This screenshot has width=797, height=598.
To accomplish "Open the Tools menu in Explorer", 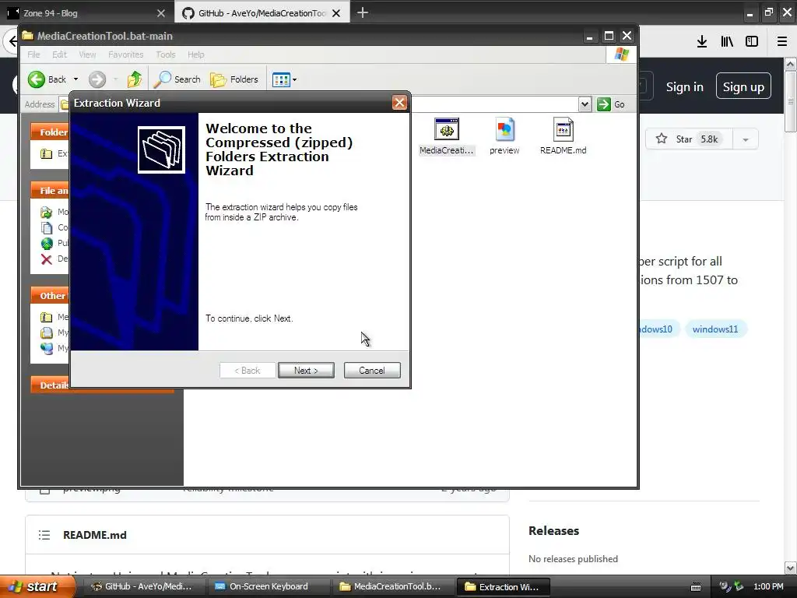I will pos(165,55).
